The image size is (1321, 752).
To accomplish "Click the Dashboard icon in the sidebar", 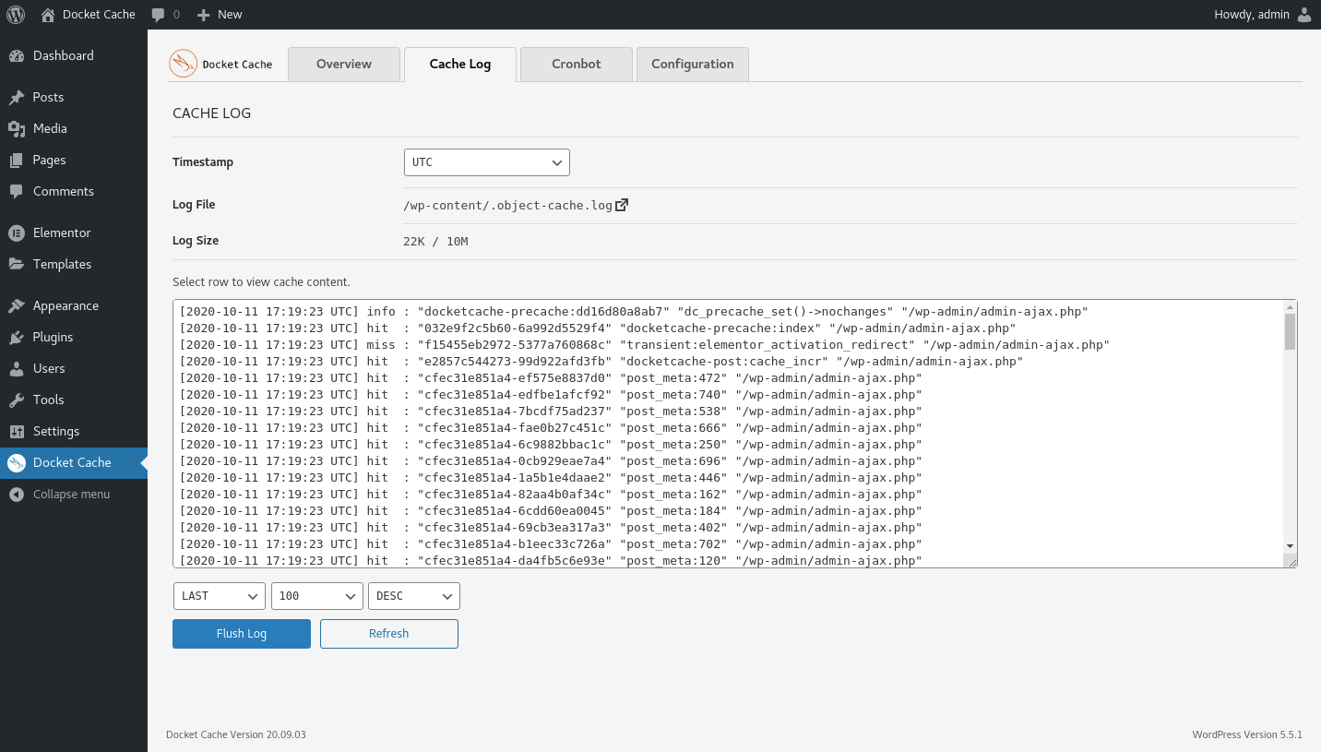I will pos(19,55).
